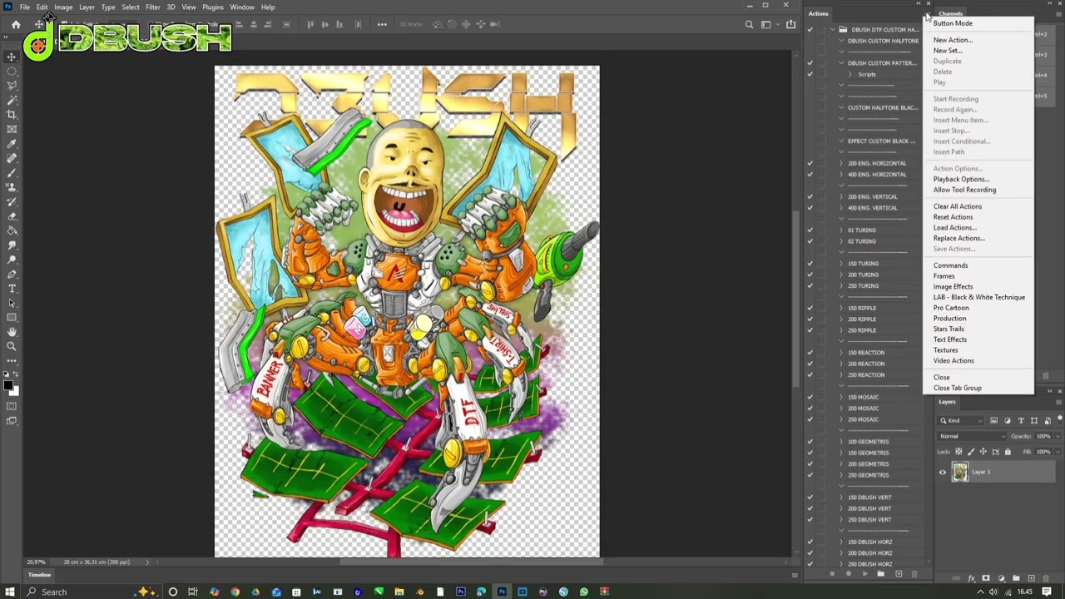Select the Dodge tool

click(x=12, y=260)
